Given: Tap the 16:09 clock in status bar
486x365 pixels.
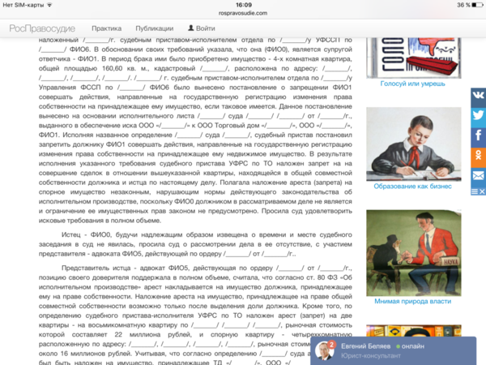Looking at the screenshot, I should click(x=243, y=5).
